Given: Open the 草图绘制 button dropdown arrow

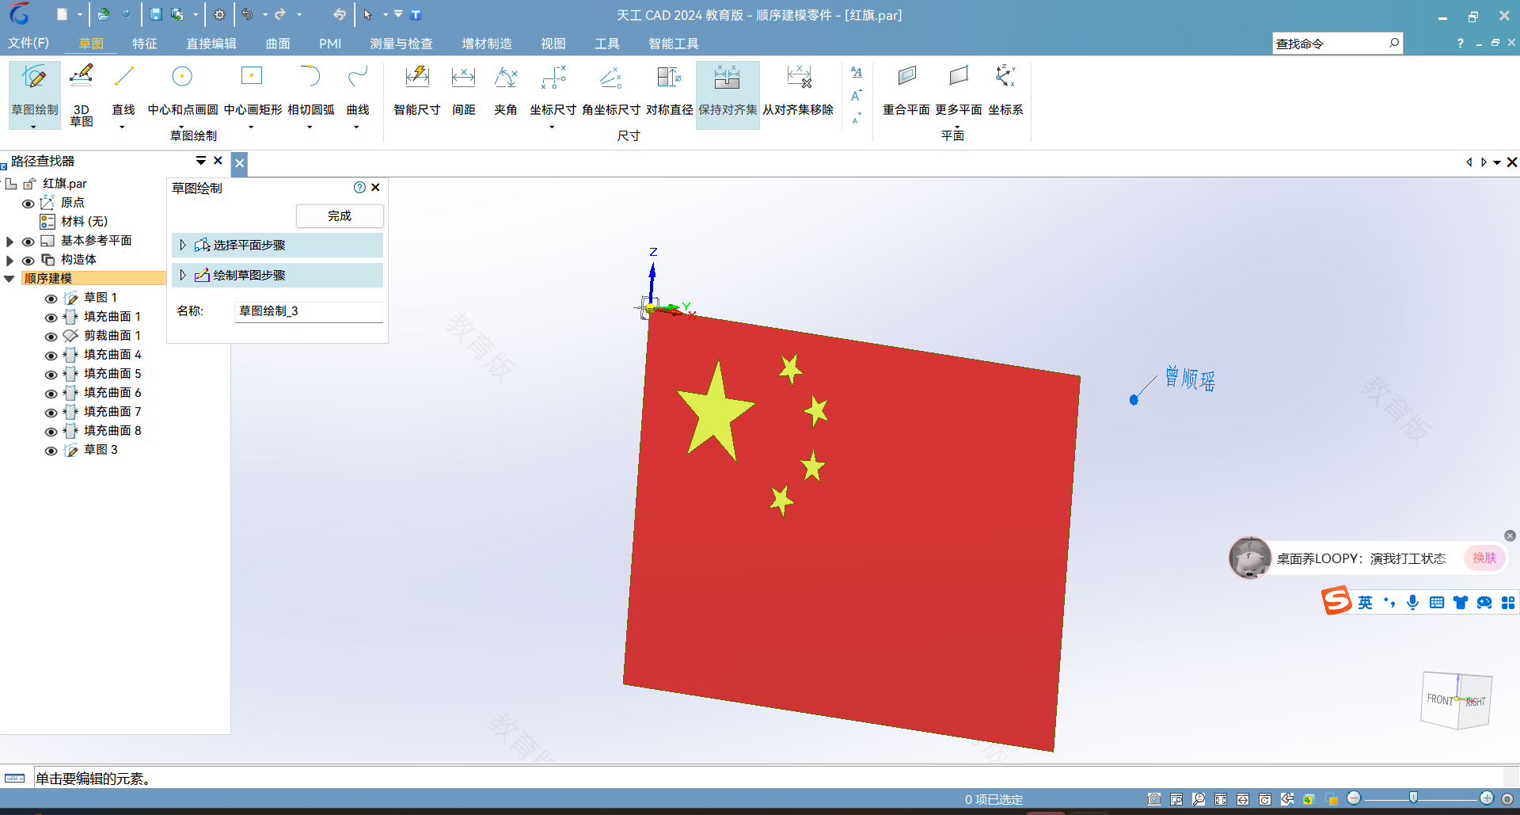Looking at the screenshot, I should coord(33,127).
